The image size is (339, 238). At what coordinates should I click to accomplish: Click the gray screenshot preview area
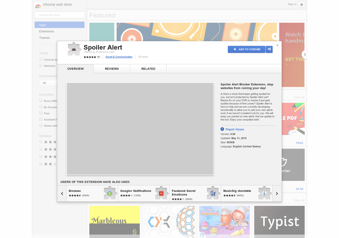coord(140,129)
